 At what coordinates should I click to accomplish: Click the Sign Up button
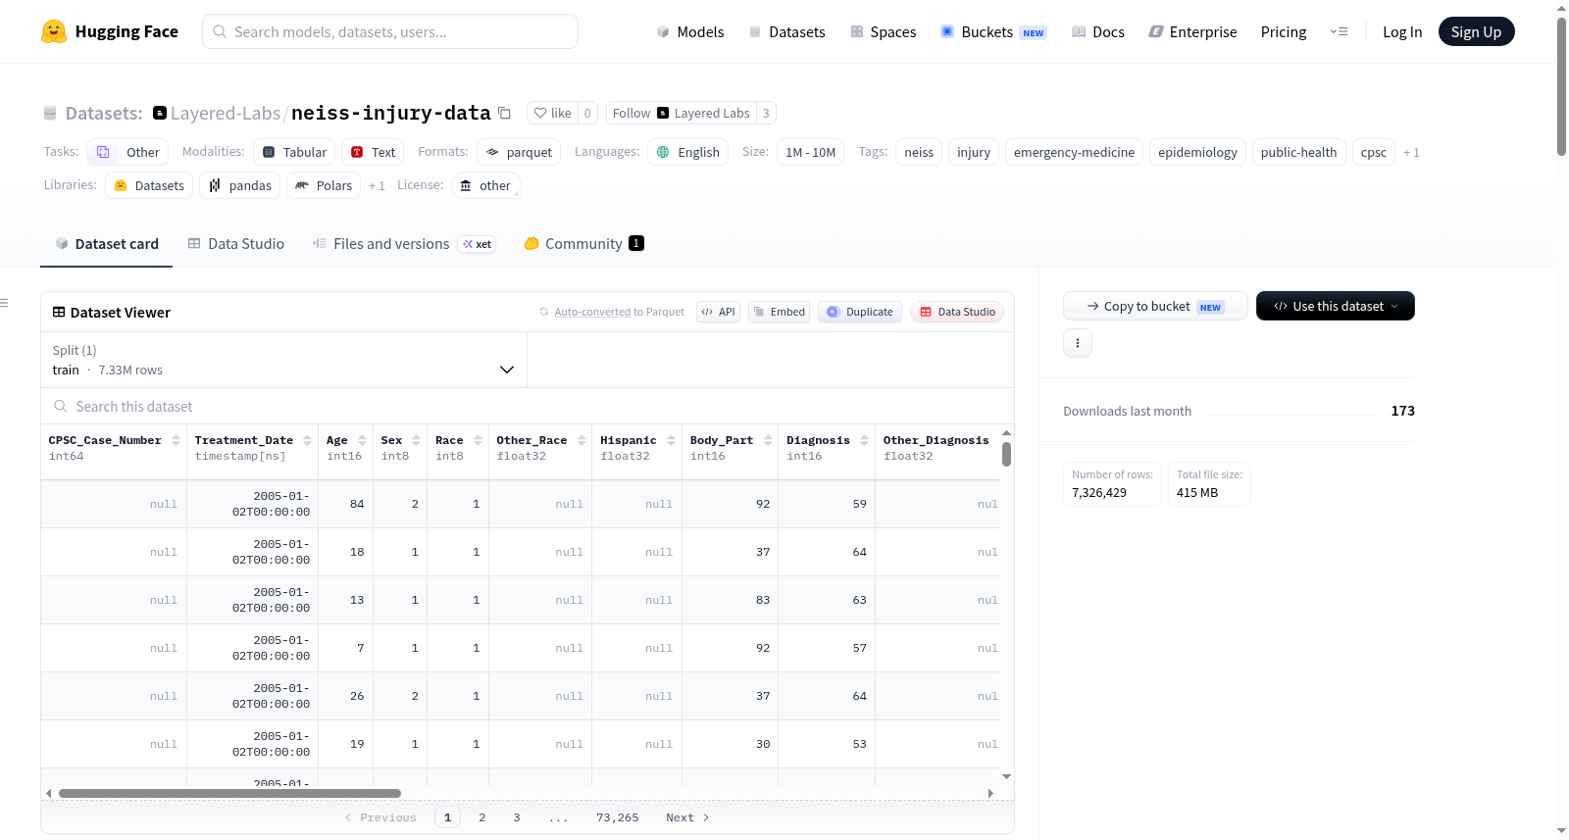[x=1476, y=31]
